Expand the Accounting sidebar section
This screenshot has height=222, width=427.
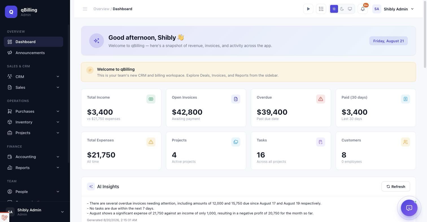point(33,157)
